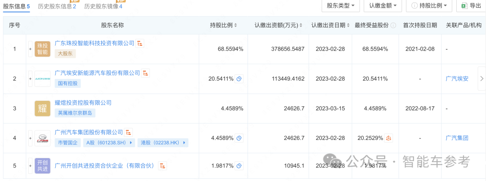
Task: Open 港股 (02238.HK) stock tag
Action: pos(163,143)
